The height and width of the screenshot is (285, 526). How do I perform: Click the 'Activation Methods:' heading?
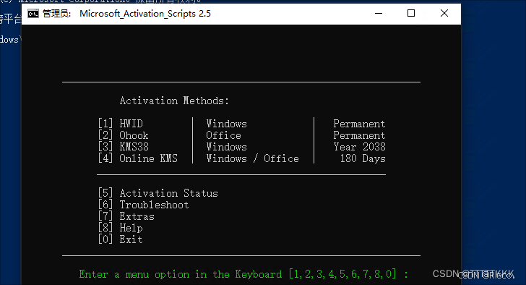174,101
